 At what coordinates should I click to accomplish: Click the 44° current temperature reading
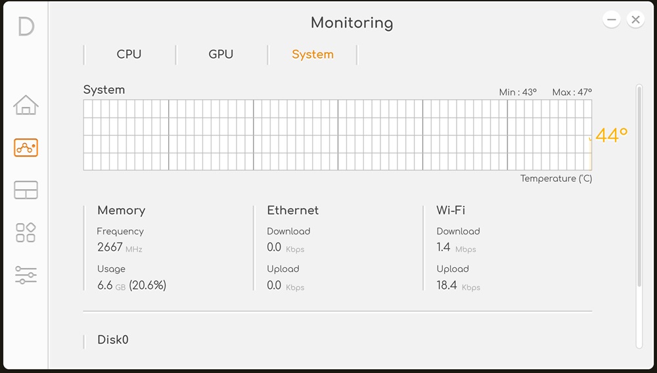(x=611, y=135)
